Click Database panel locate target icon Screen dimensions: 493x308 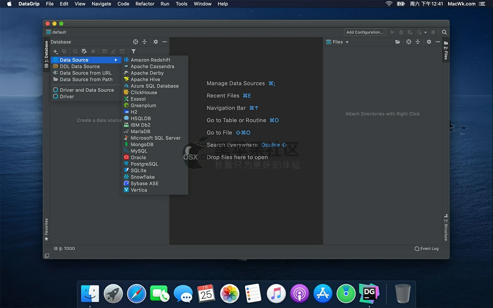click(136, 42)
